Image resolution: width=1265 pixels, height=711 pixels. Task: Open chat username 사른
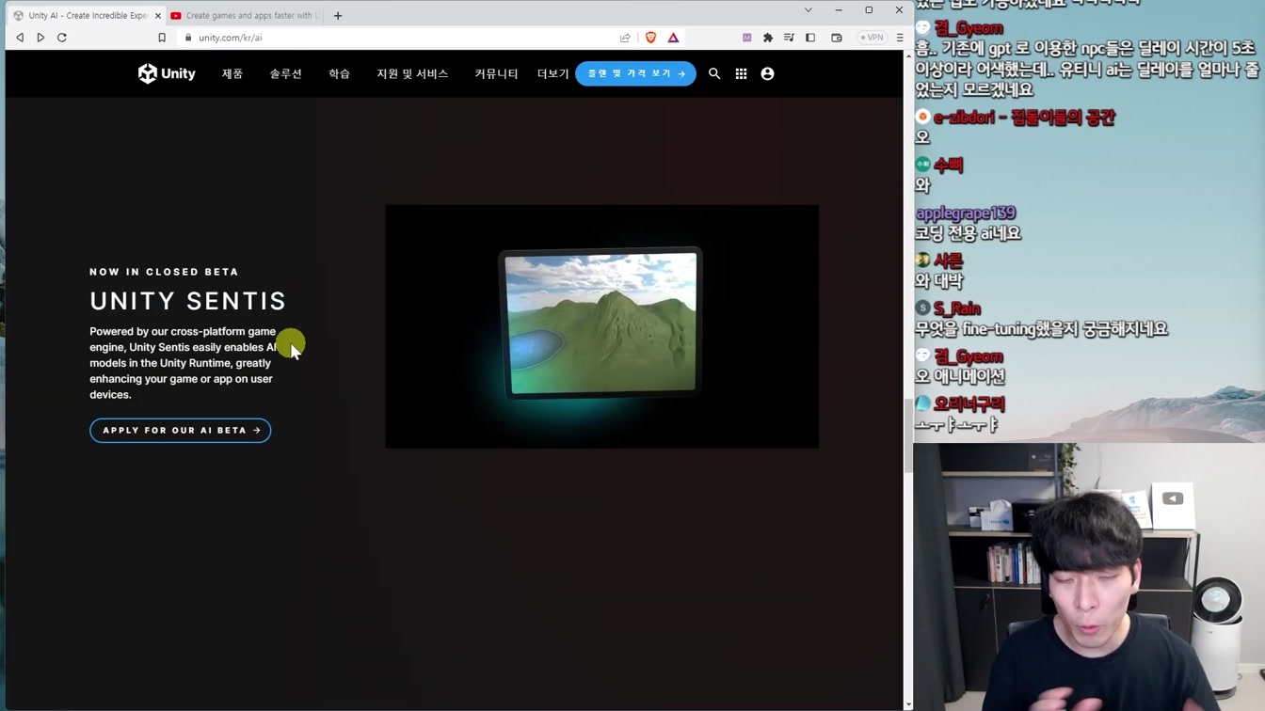pos(949,261)
